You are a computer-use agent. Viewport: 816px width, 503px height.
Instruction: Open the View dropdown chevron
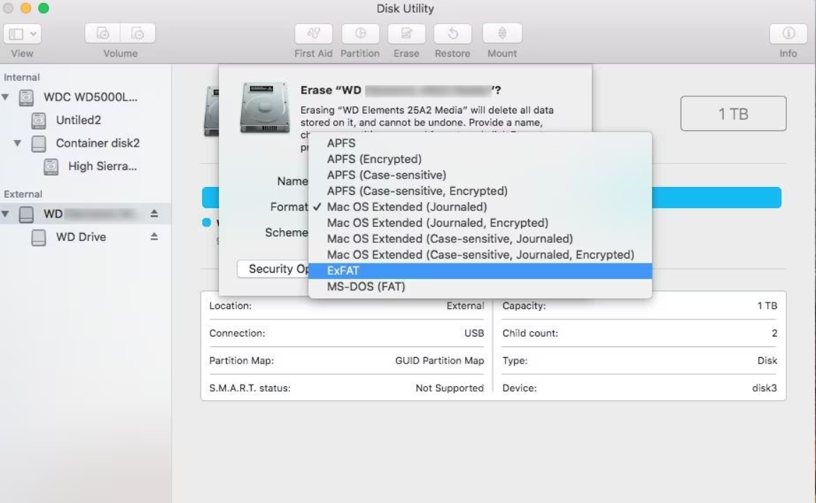tap(33, 34)
